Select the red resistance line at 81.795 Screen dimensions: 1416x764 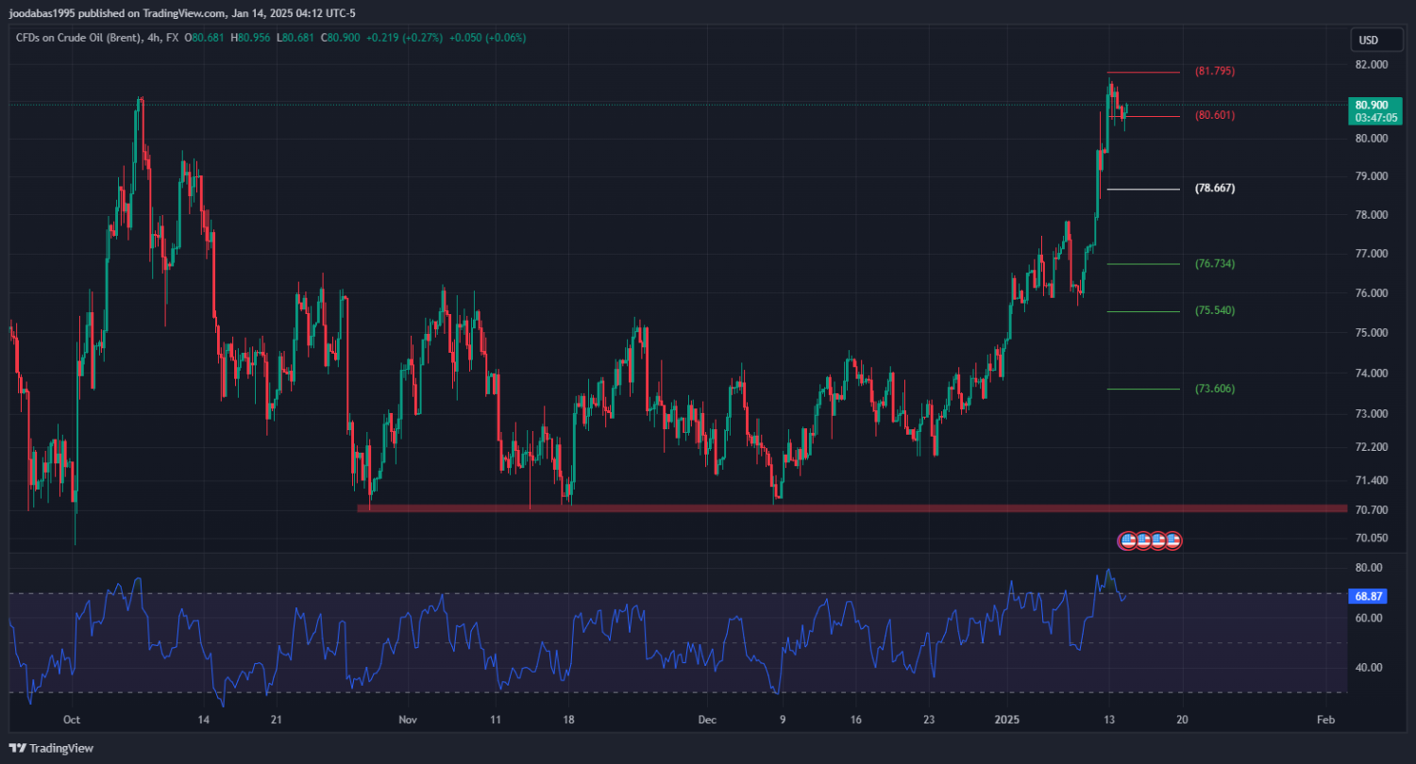tap(1143, 73)
